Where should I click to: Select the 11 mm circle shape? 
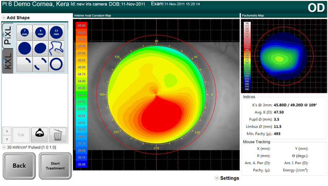click(x=56, y=32)
